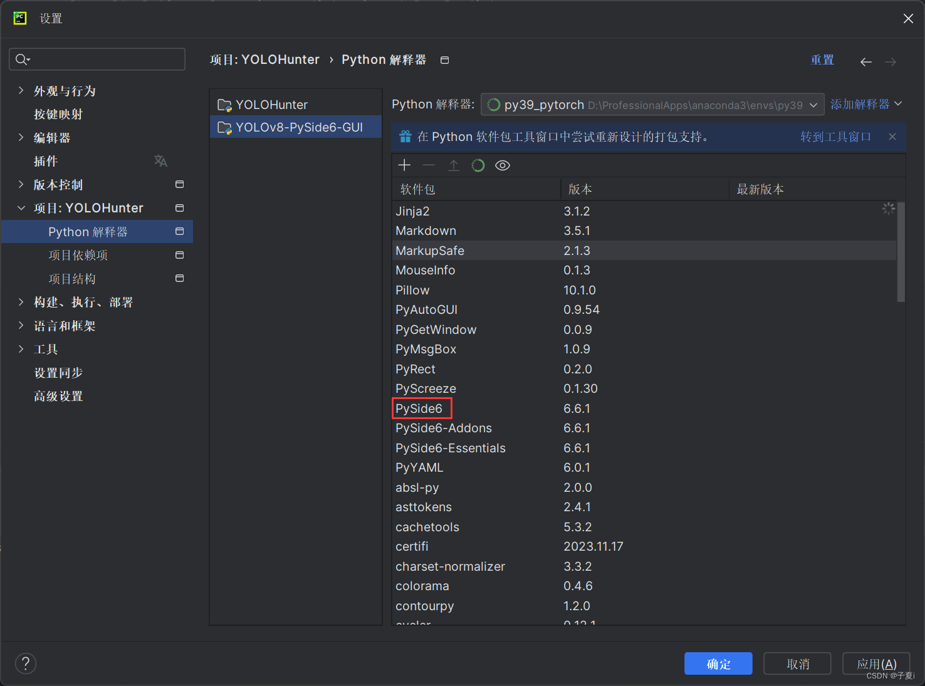
Task: Open 按键映射 settings page
Action: click(x=58, y=114)
